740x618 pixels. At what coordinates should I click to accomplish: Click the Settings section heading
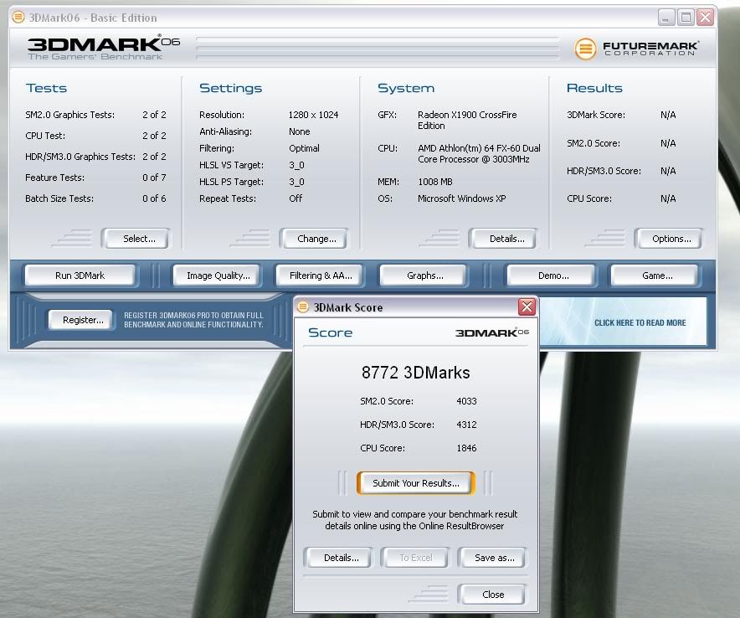coord(230,88)
